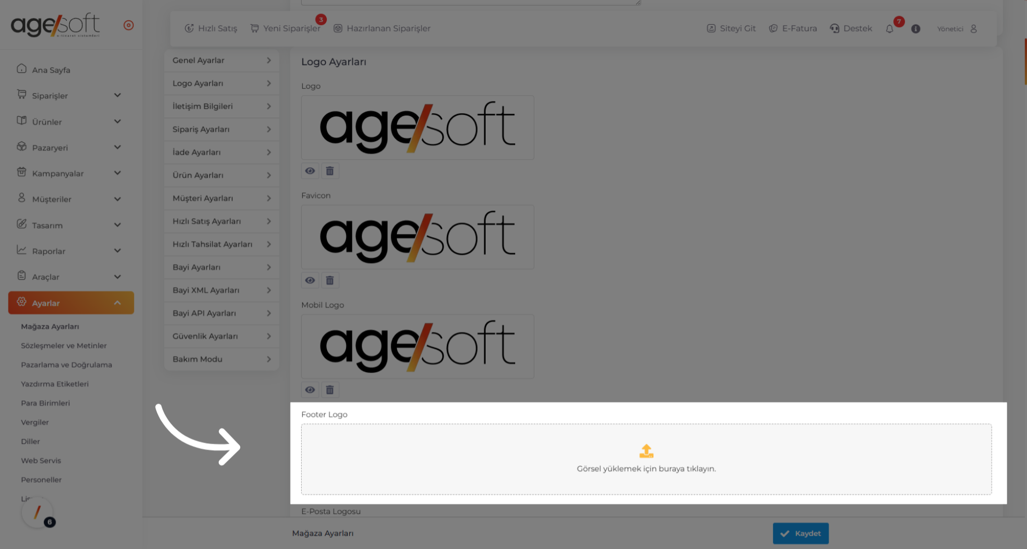Click the red target icon beside agesoft logo
1027x549 pixels.
pyautogui.click(x=128, y=25)
